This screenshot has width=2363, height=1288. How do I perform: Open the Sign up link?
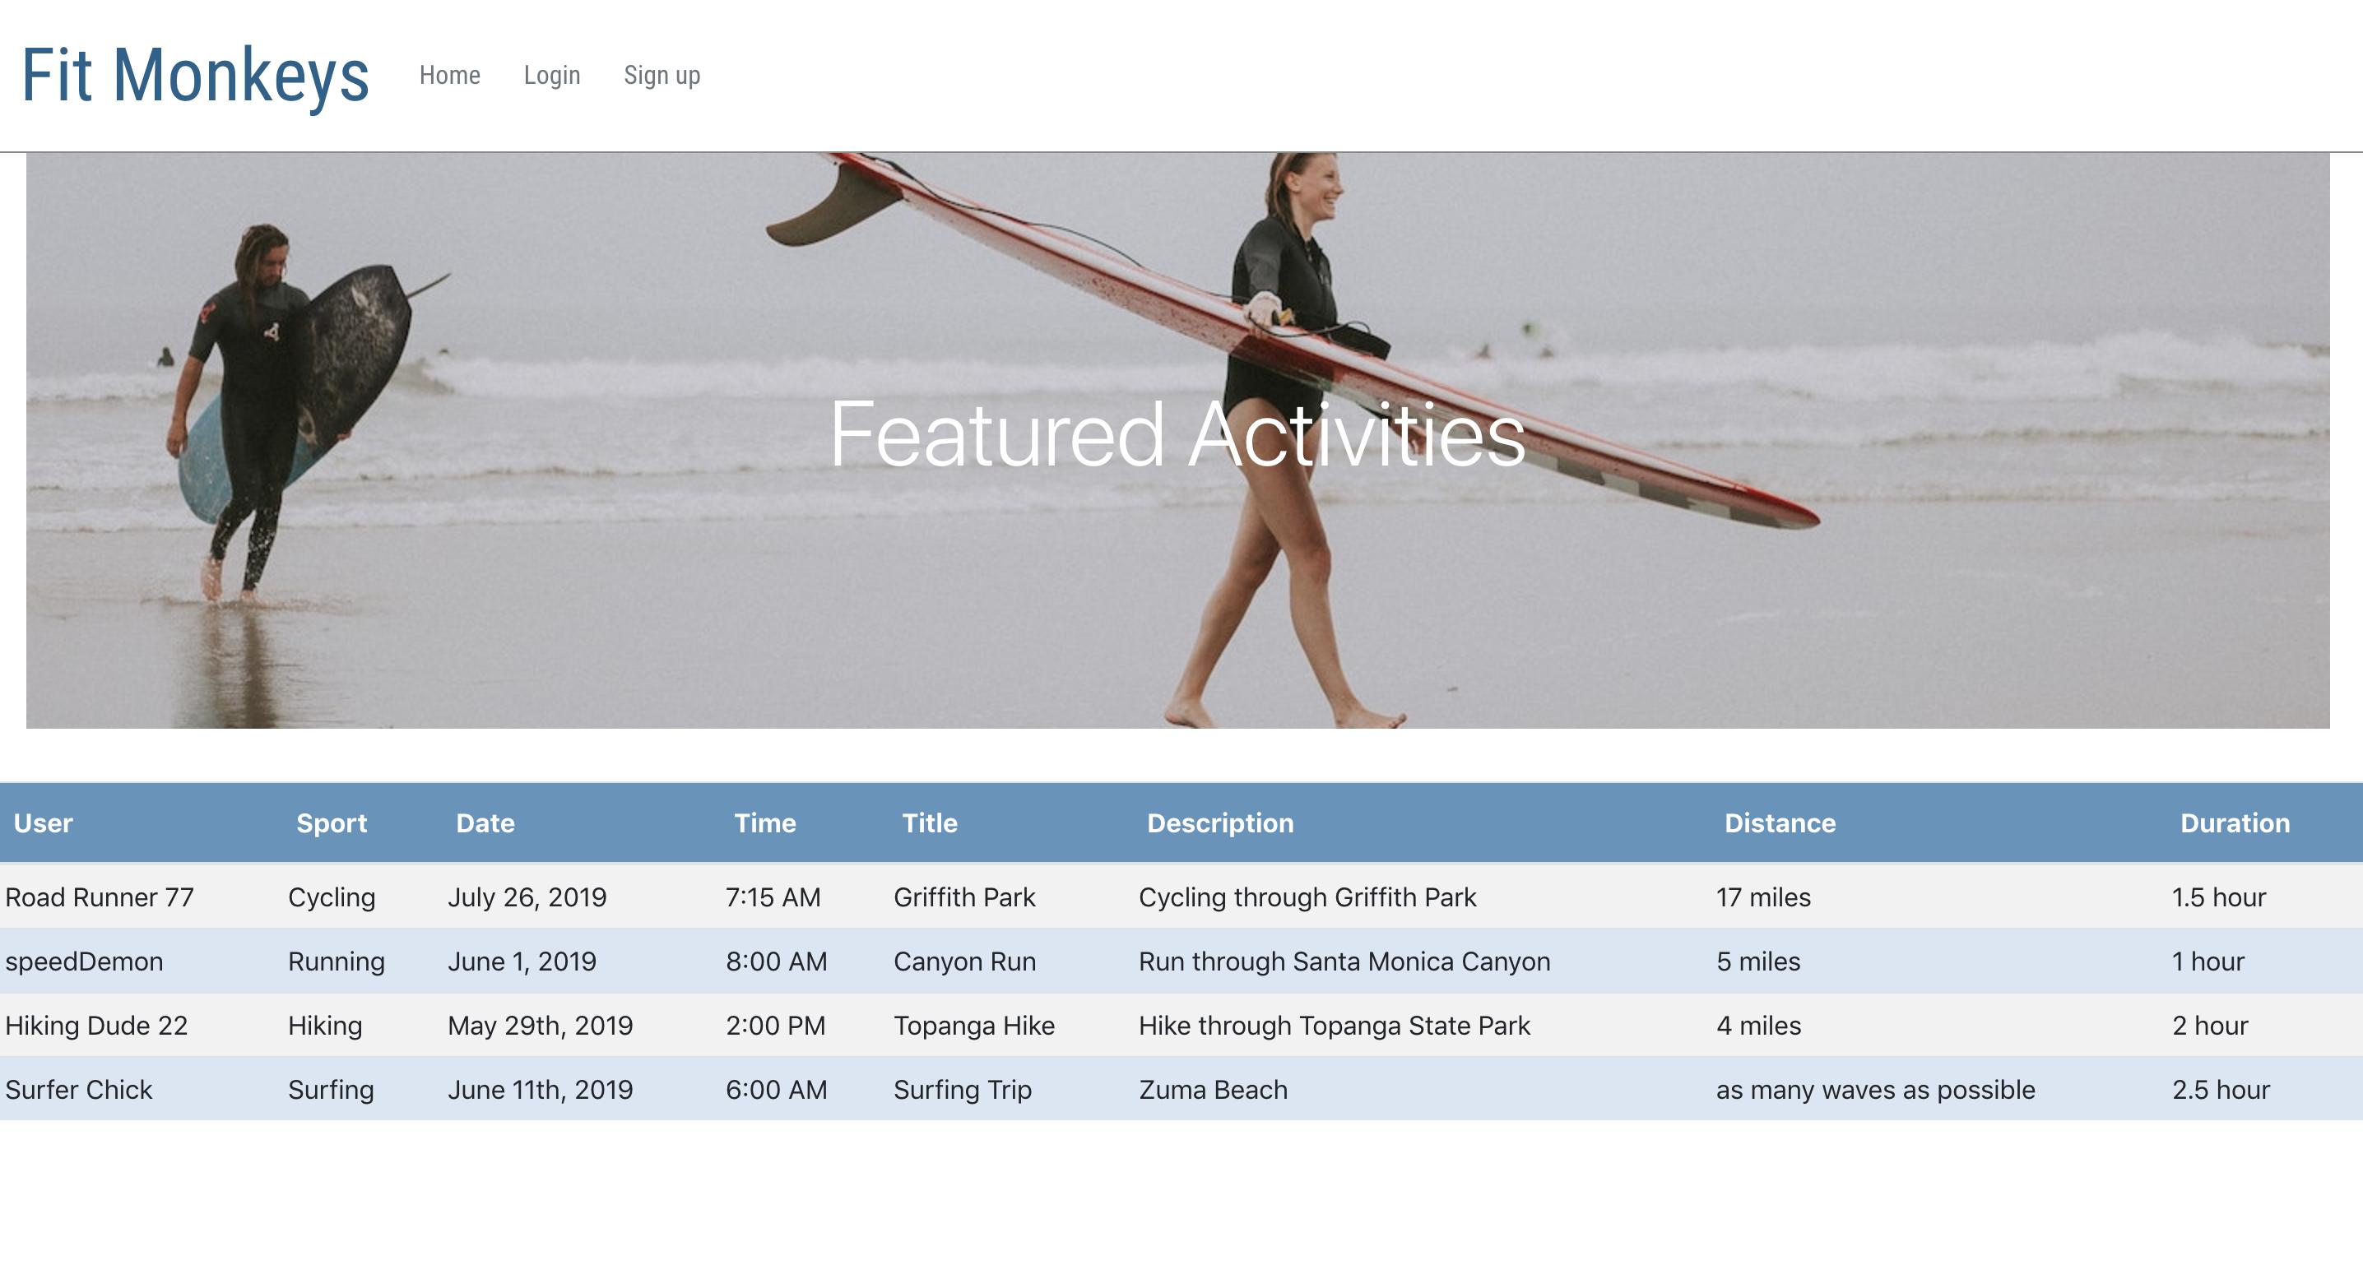click(662, 75)
